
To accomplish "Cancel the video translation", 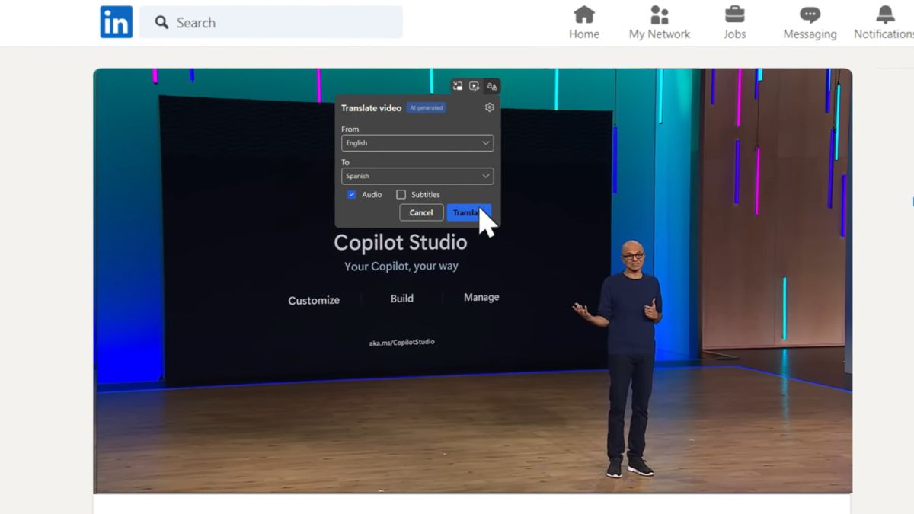I will tap(420, 212).
